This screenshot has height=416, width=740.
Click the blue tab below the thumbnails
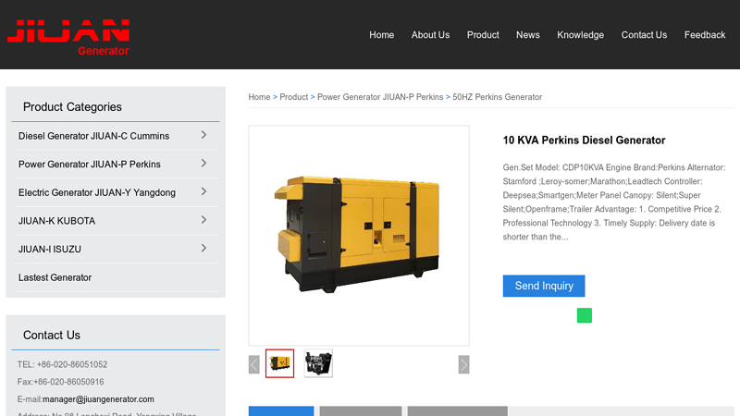(281, 410)
